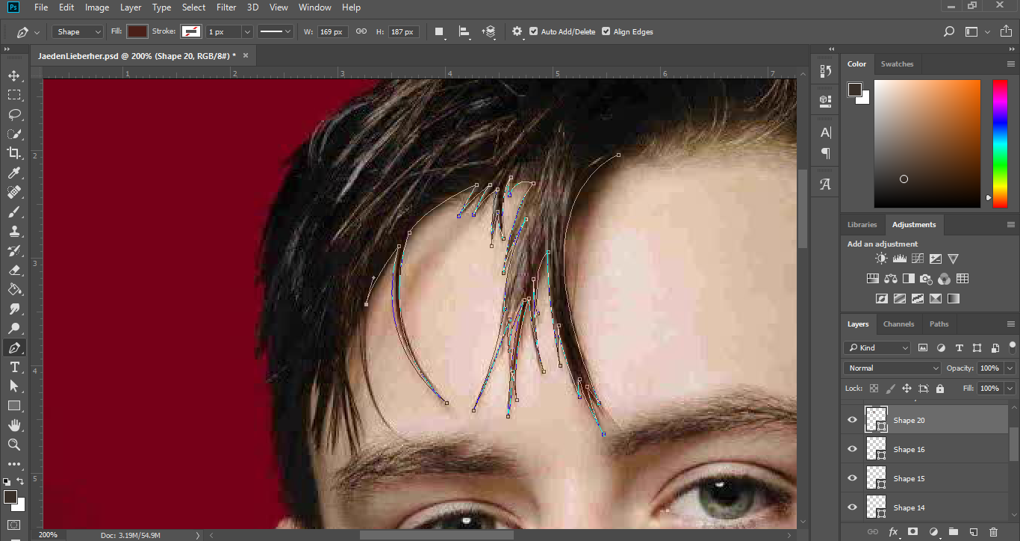
Task: Select the Crop tool
Action: point(14,153)
